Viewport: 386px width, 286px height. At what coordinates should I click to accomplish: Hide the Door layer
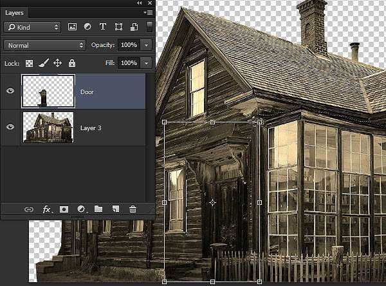click(x=10, y=91)
